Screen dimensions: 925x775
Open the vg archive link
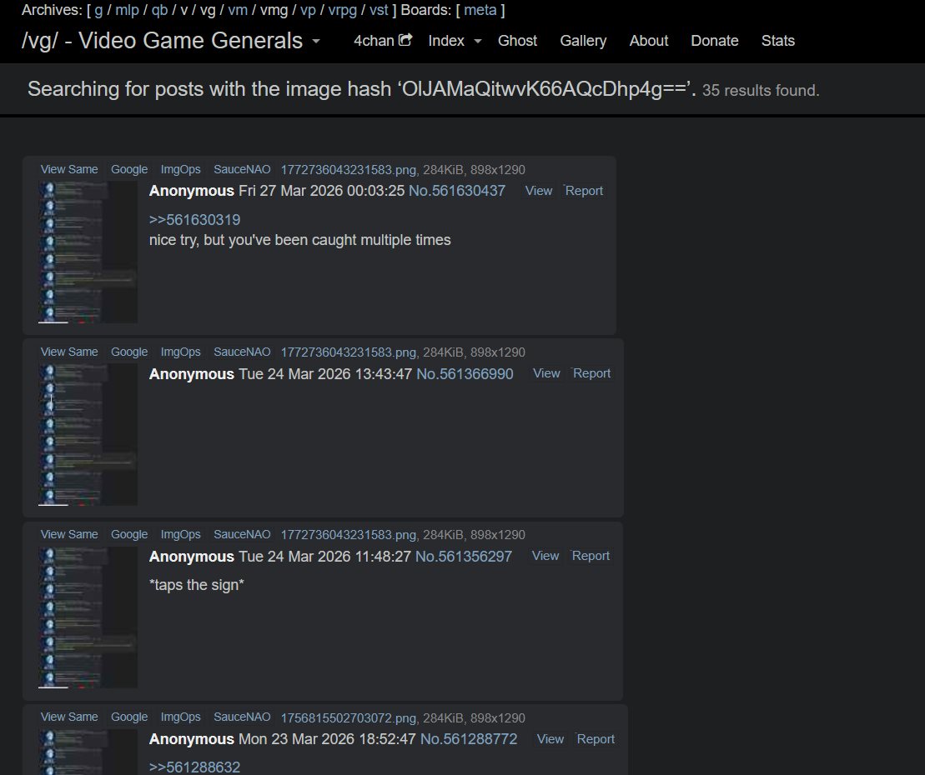tap(208, 11)
